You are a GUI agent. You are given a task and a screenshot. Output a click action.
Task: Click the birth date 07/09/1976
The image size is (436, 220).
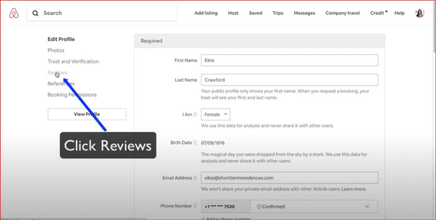(x=213, y=143)
